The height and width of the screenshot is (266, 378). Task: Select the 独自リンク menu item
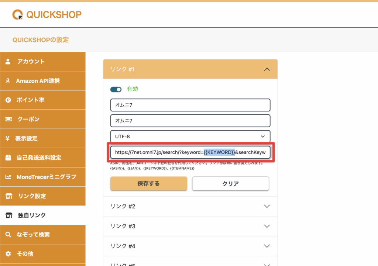(43, 215)
